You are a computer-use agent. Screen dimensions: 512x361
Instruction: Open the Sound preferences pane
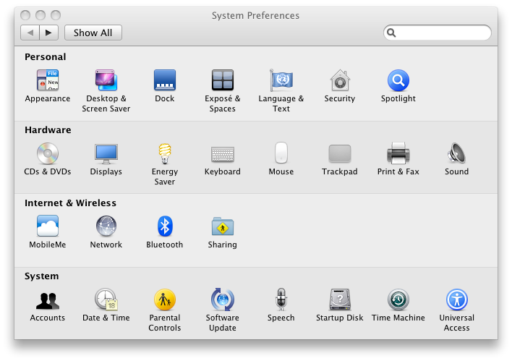pos(457,153)
